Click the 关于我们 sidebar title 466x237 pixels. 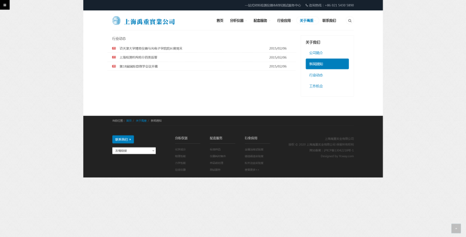(x=313, y=42)
